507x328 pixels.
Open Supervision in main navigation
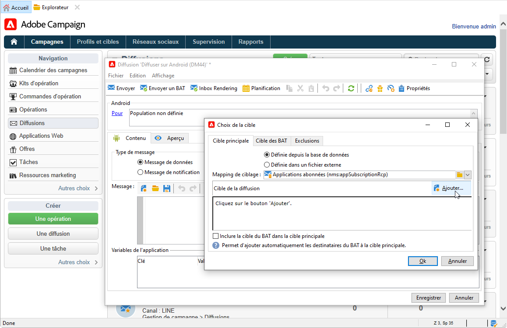point(208,42)
